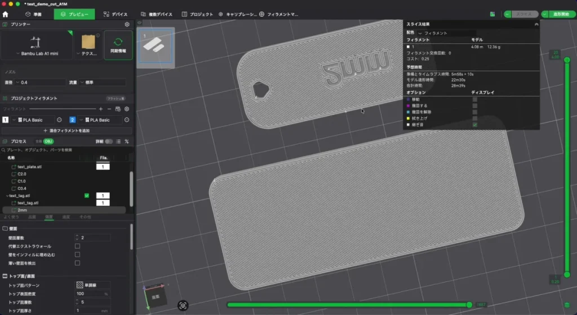
Task: Open the printer settings gear
Action: coord(127,24)
